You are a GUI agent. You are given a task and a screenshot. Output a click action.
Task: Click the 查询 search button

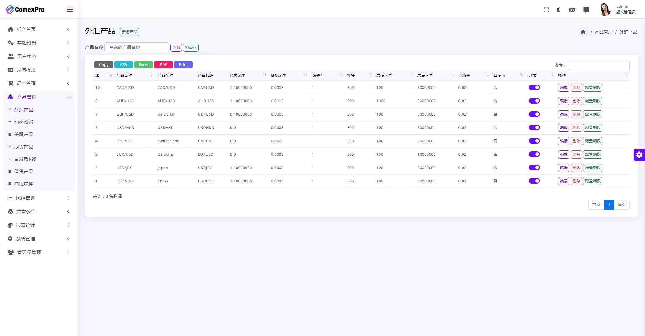[176, 47]
